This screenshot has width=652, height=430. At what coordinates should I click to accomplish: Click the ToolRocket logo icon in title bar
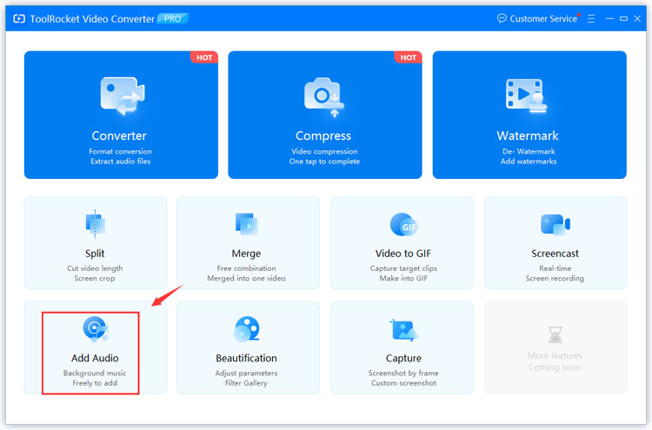coord(19,19)
